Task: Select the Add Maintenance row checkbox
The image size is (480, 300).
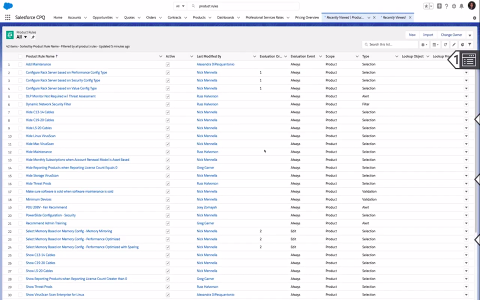Action: pyautogui.click(x=20, y=64)
